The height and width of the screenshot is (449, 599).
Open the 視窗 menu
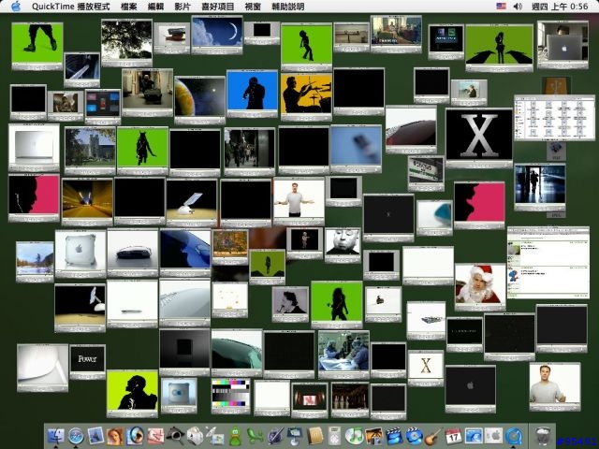pos(253,7)
